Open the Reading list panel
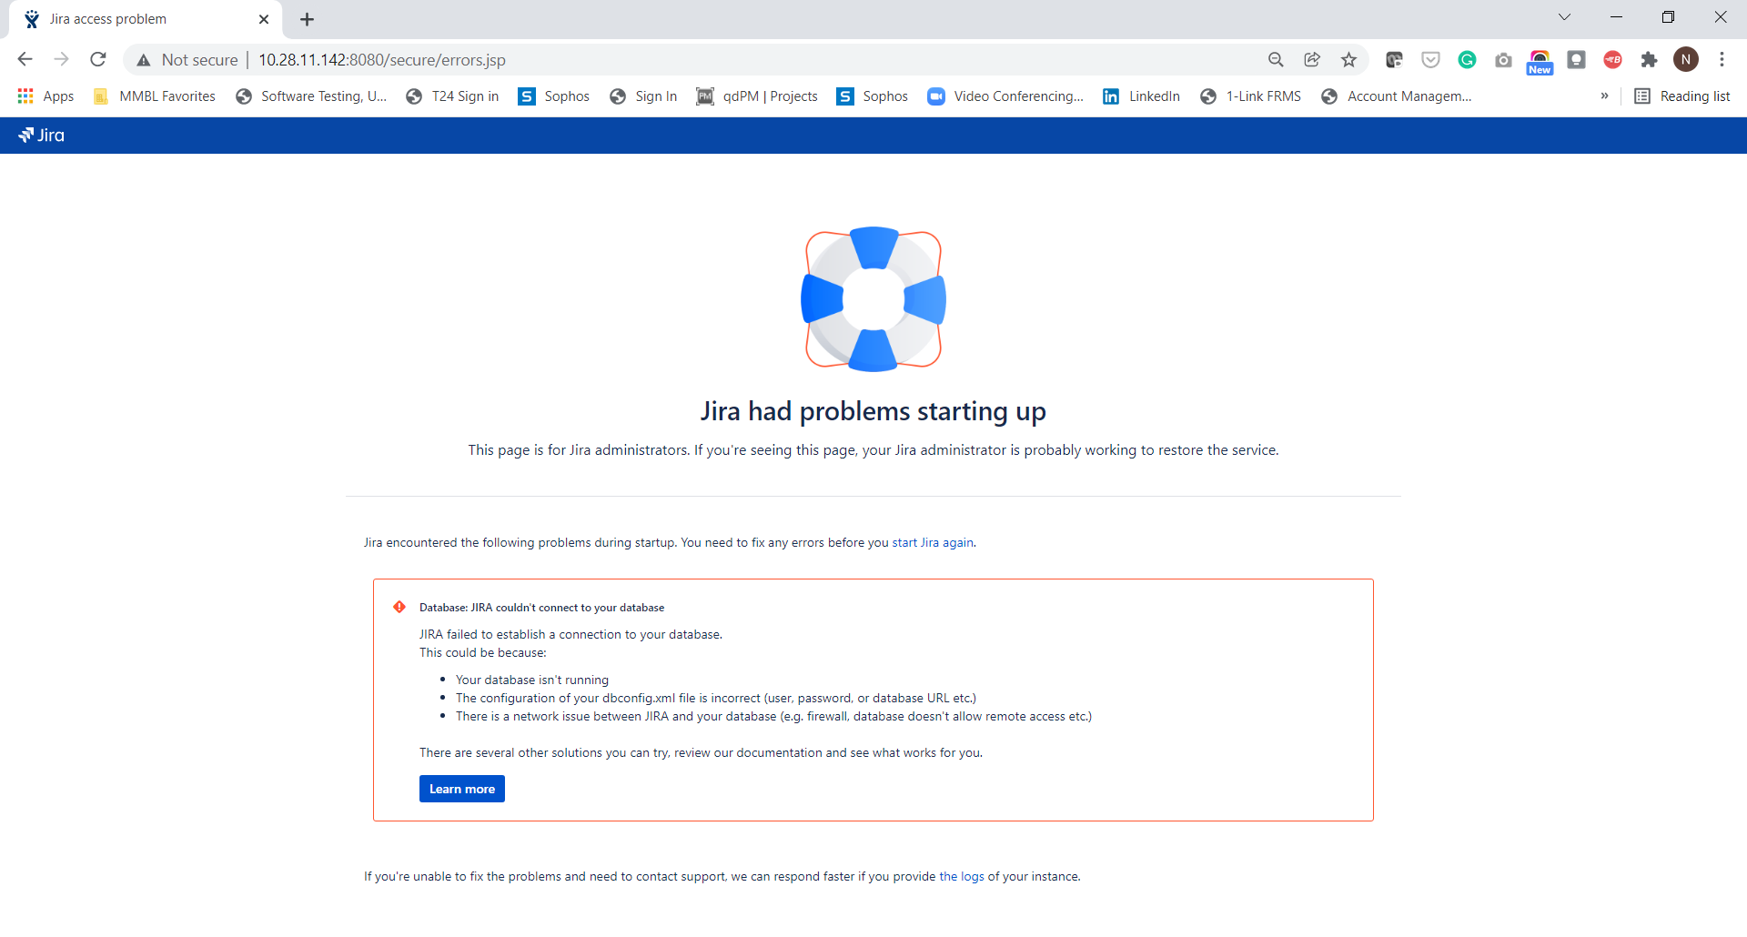Image resolution: width=1747 pixels, height=937 pixels. [x=1681, y=96]
